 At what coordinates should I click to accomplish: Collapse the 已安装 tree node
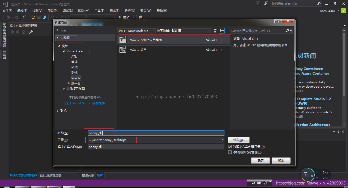click(x=58, y=38)
